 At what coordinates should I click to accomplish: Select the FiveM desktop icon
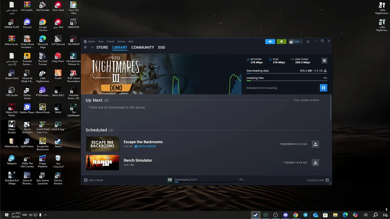click(x=58, y=75)
